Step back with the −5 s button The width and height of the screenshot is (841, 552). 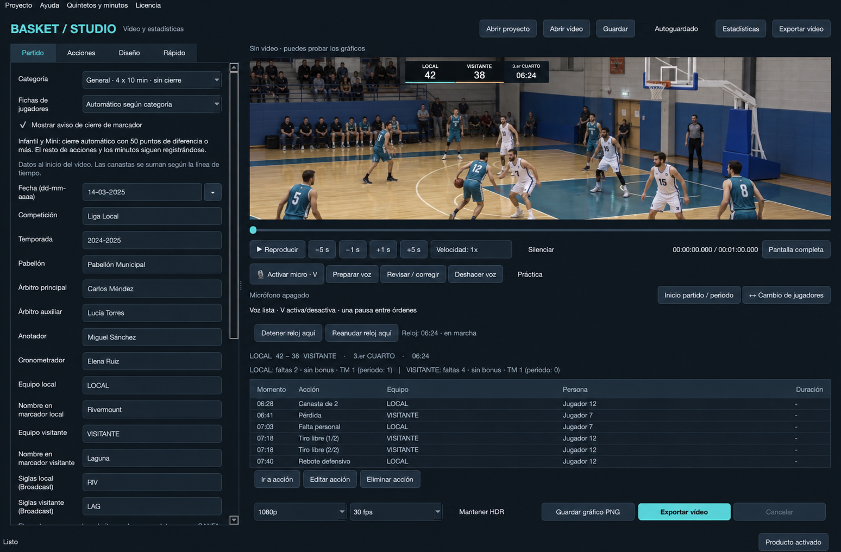coord(322,249)
